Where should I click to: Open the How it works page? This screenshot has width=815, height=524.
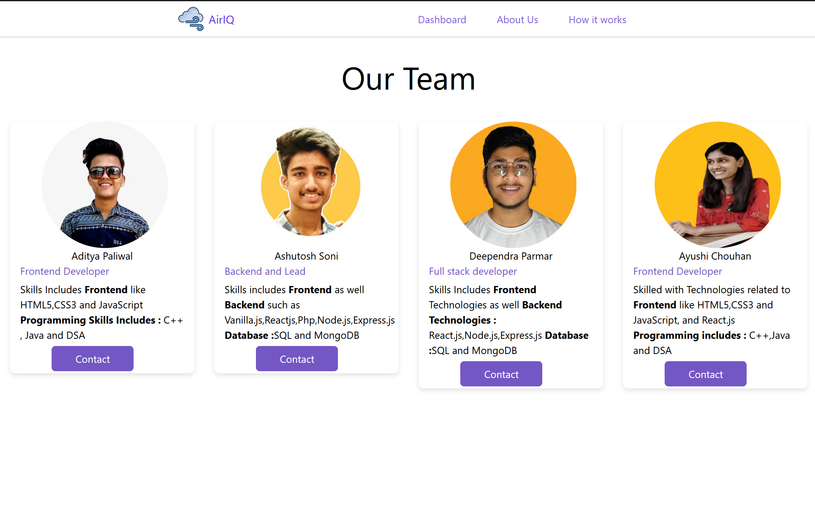tap(597, 20)
